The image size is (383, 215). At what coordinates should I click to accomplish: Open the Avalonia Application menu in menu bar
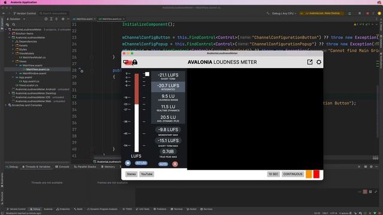[x=24, y=2]
